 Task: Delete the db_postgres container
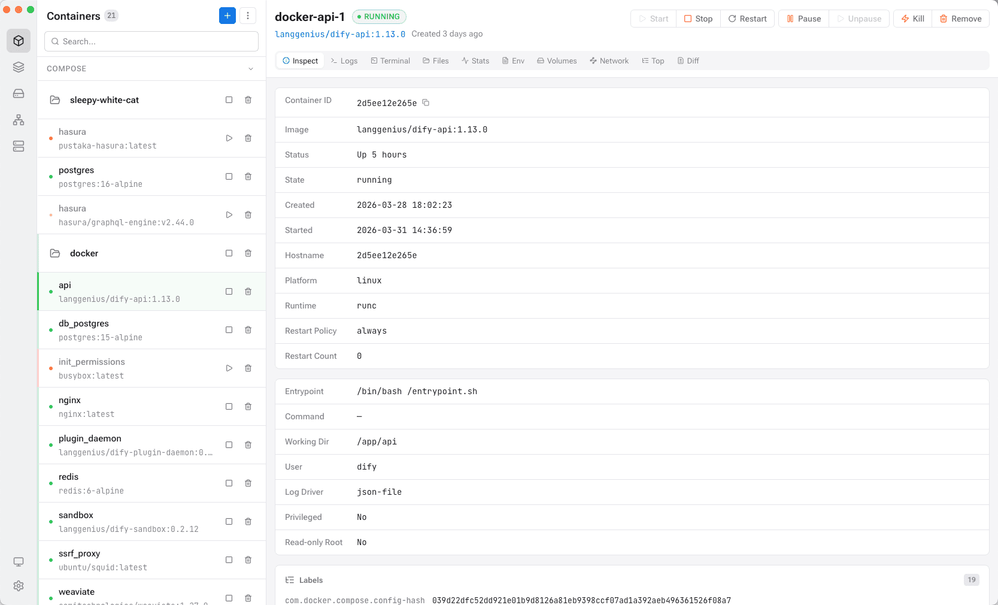(248, 330)
